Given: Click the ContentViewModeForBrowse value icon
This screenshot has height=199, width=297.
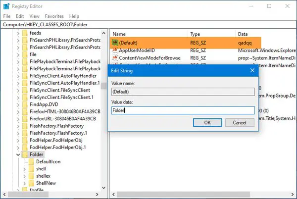Looking at the screenshot, I should (115, 57).
